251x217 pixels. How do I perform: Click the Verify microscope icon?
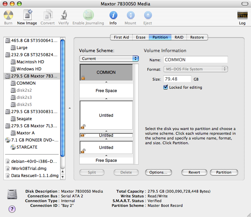point(63,15)
